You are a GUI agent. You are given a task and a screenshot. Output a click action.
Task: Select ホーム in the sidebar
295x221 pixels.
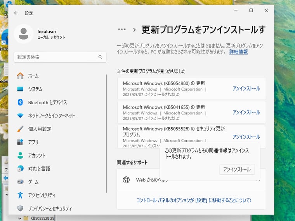pos(33,76)
